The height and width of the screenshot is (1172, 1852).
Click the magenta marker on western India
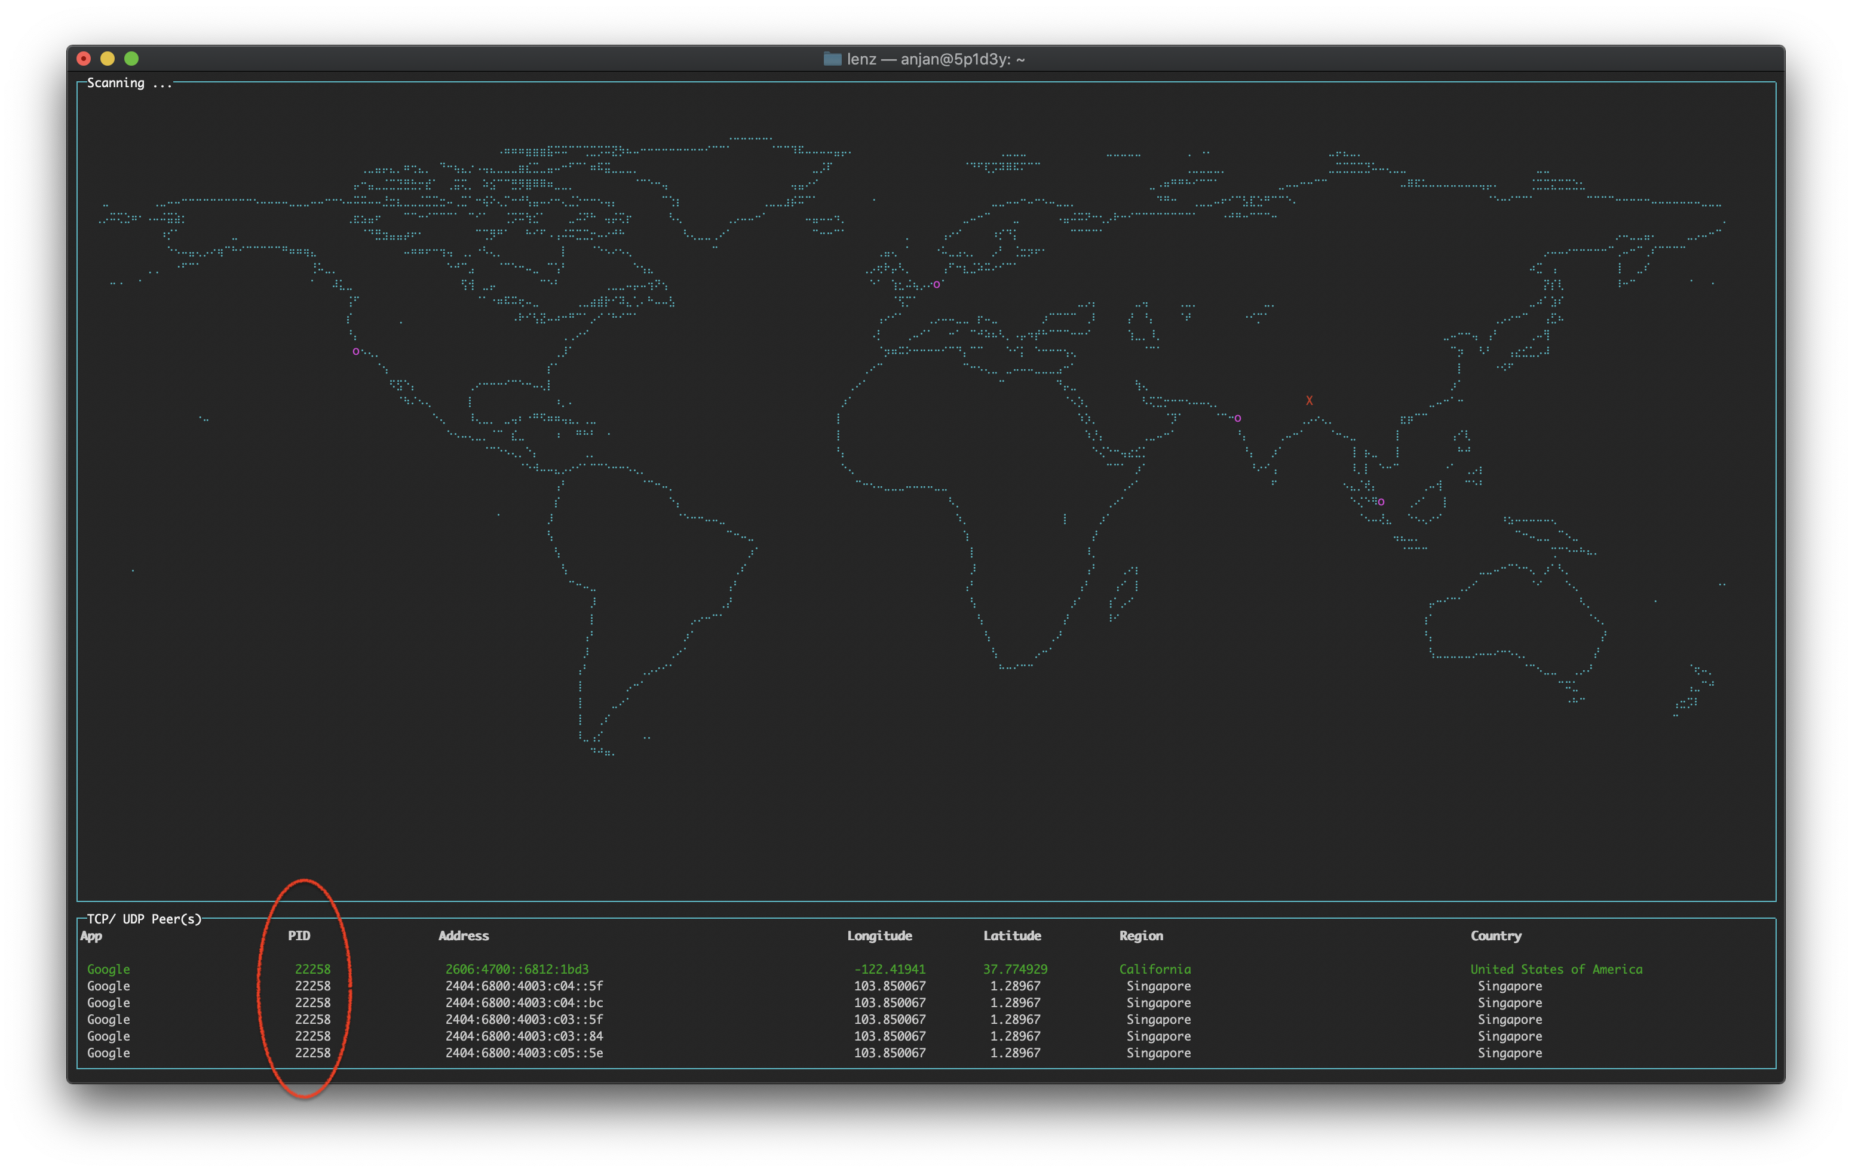(x=1237, y=418)
